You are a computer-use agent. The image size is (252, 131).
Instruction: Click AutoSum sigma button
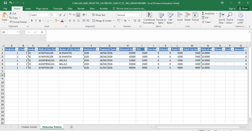pyautogui.click(x=208, y=14)
